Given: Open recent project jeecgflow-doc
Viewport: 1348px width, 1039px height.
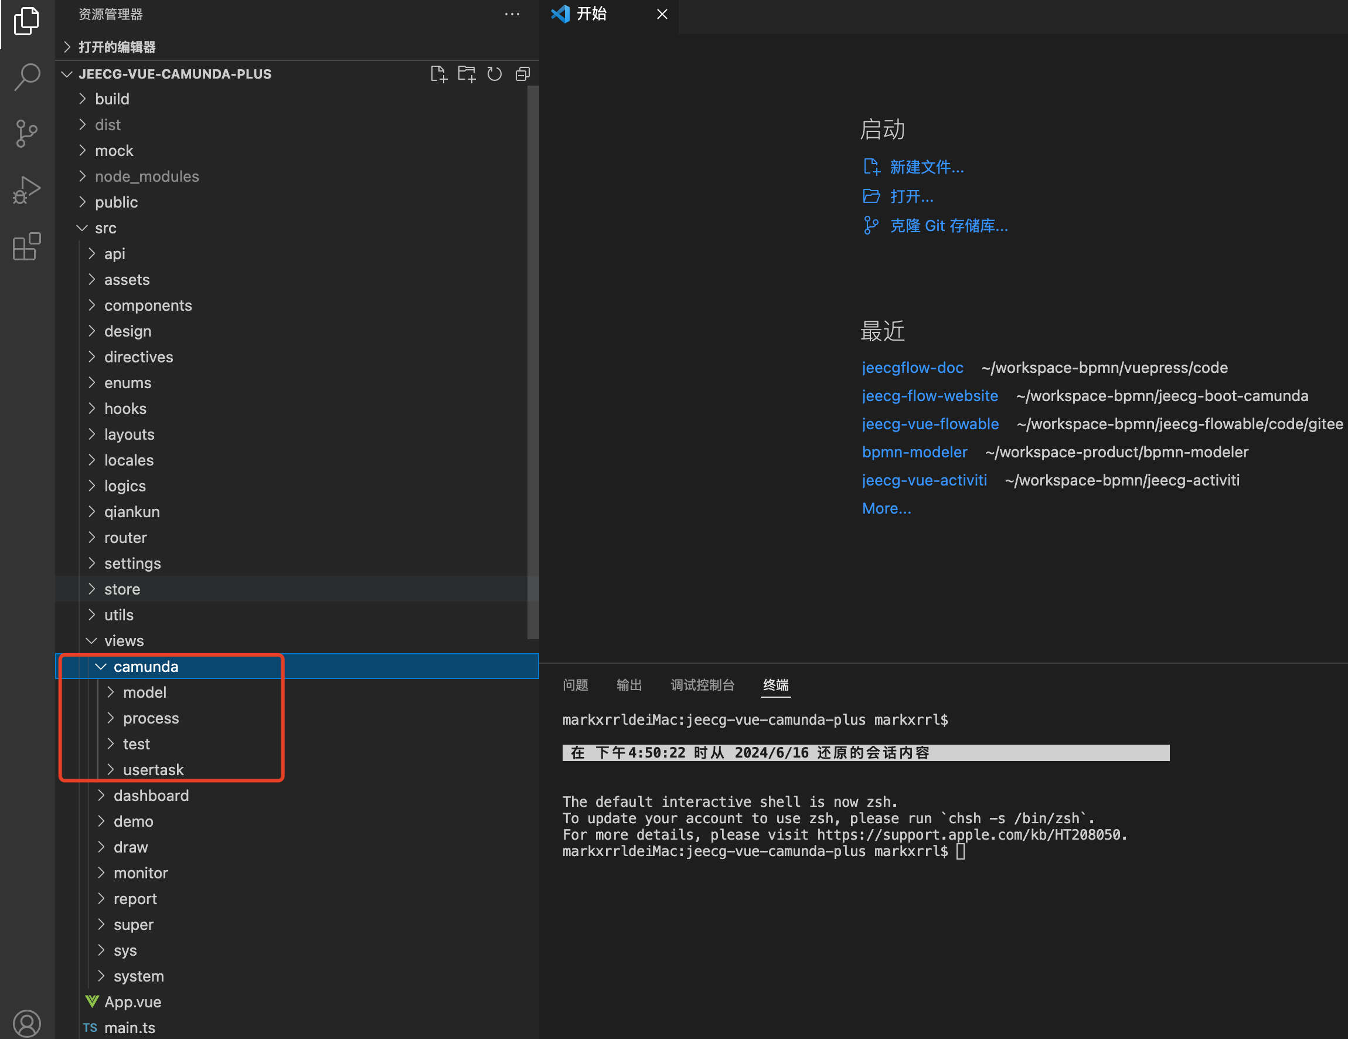Looking at the screenshot, I should [x=913, y=367].
